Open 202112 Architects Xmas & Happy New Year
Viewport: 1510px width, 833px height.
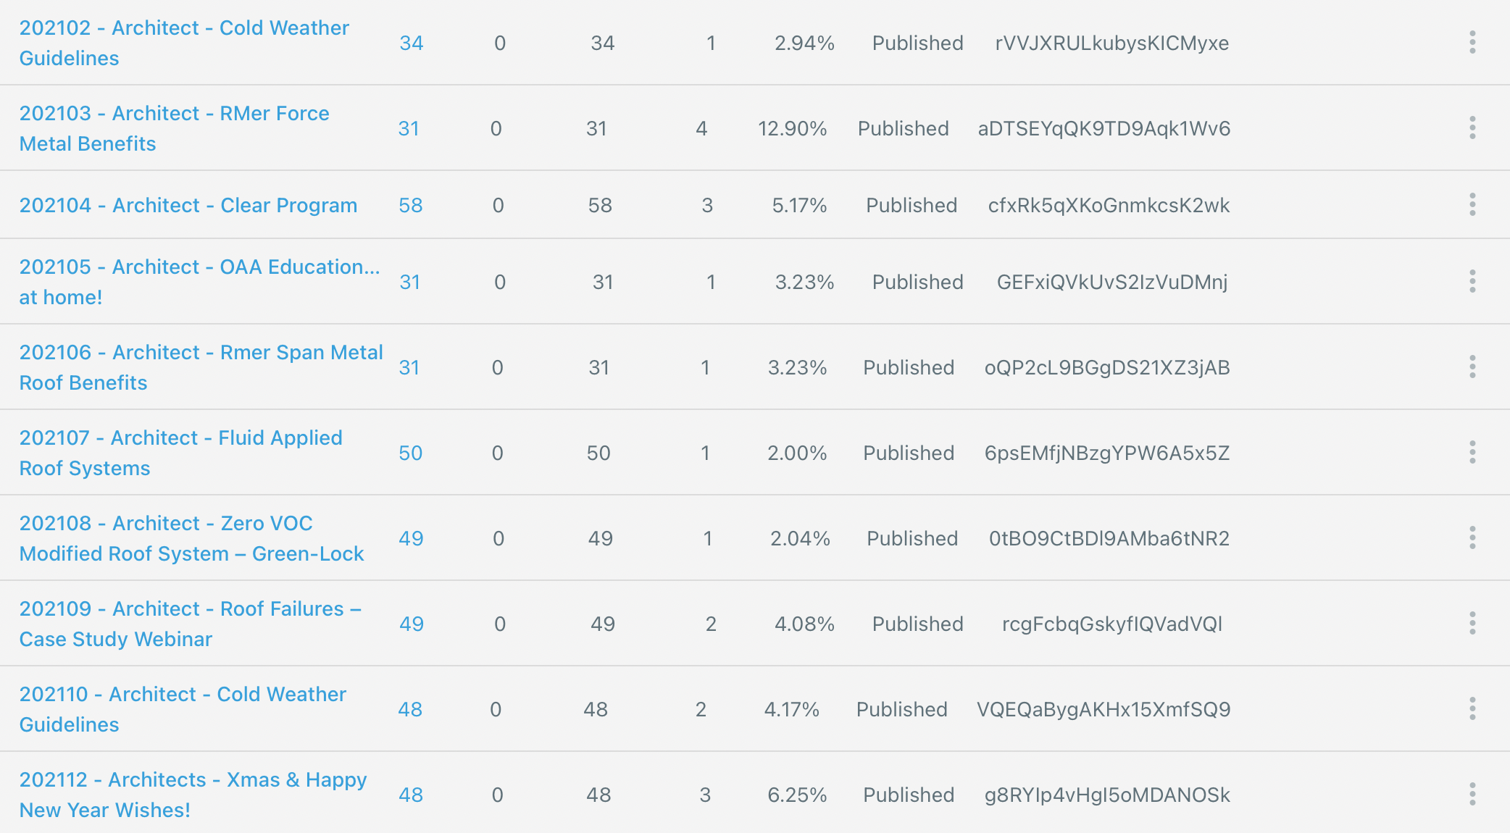click(193, 781)
